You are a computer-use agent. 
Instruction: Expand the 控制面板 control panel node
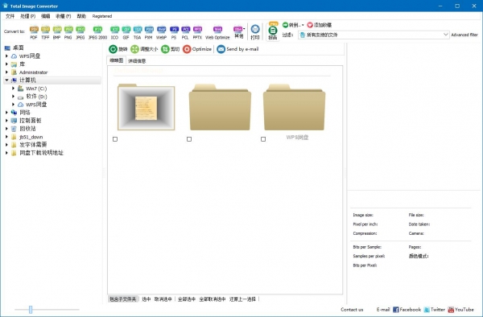coord(6,121)
